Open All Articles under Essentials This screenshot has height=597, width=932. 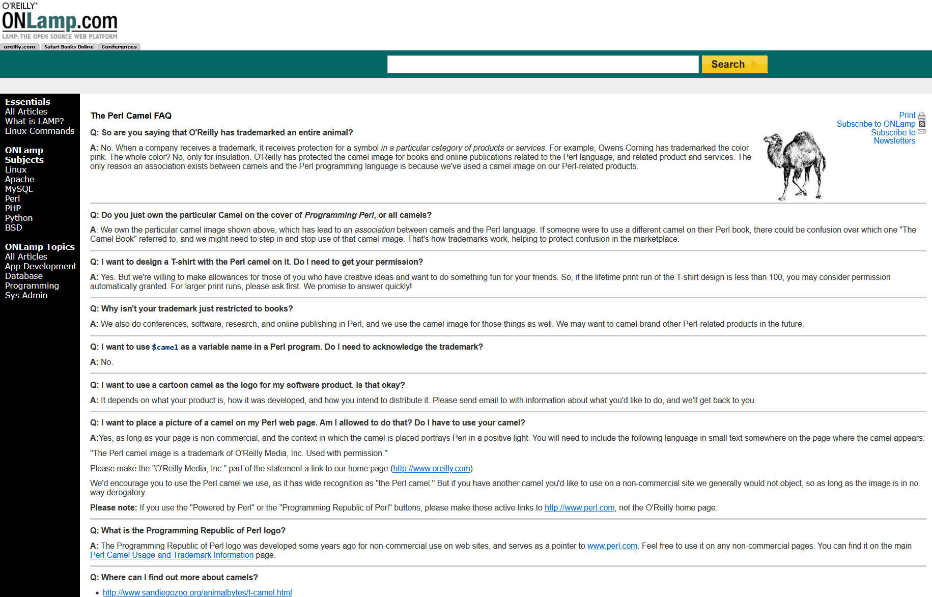26,111
